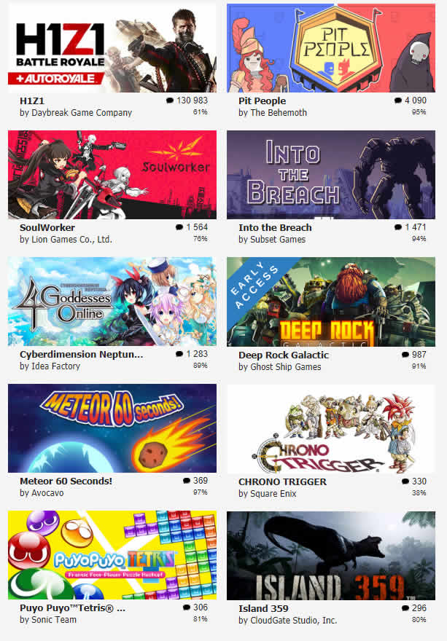Open the Into the Breach banner
This screenshot has width=447, height=641.
coord(331,175)
